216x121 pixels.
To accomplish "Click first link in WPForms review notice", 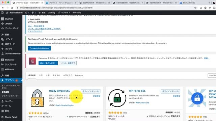I will point(36,26).
